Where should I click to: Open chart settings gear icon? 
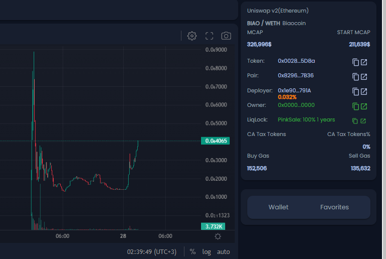coord(192,36)
